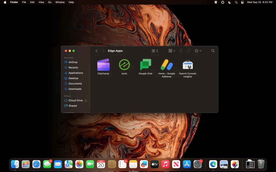This screenshot has height=172, width=276.
Task: Open Applications in the sidebar
Action: (76, 73)
